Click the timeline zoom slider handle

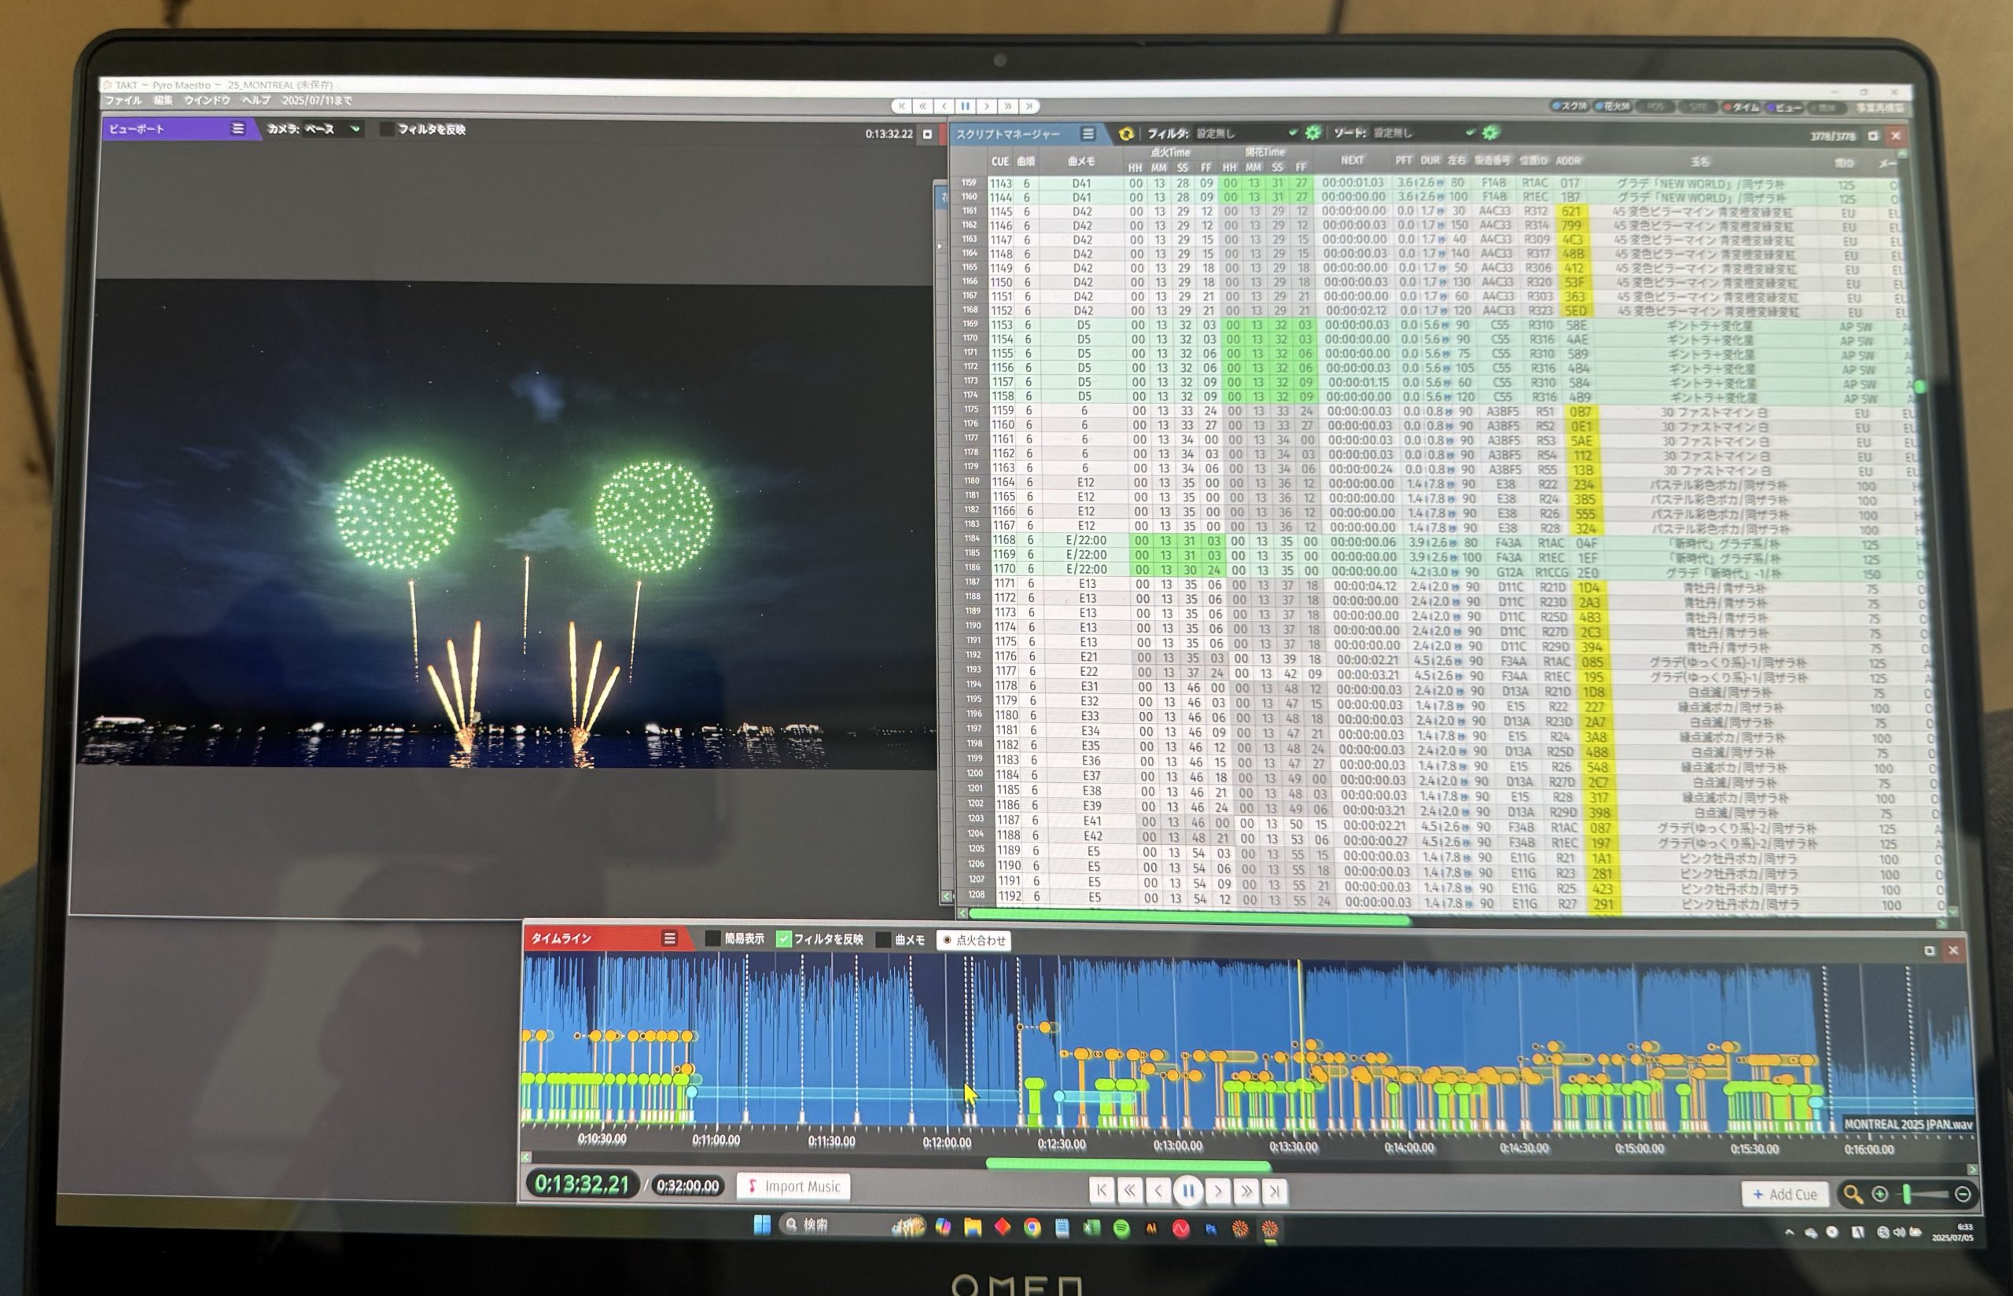[1907, 1194]
